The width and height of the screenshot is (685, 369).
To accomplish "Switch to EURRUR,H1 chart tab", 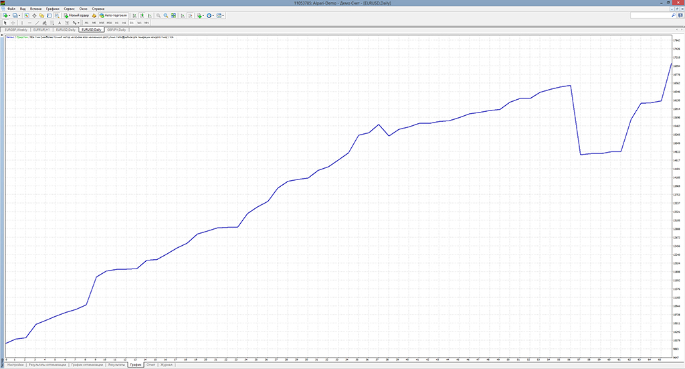I will [41, 29].
